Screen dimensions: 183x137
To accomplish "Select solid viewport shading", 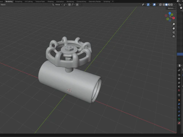I will [x=166, y=5].
